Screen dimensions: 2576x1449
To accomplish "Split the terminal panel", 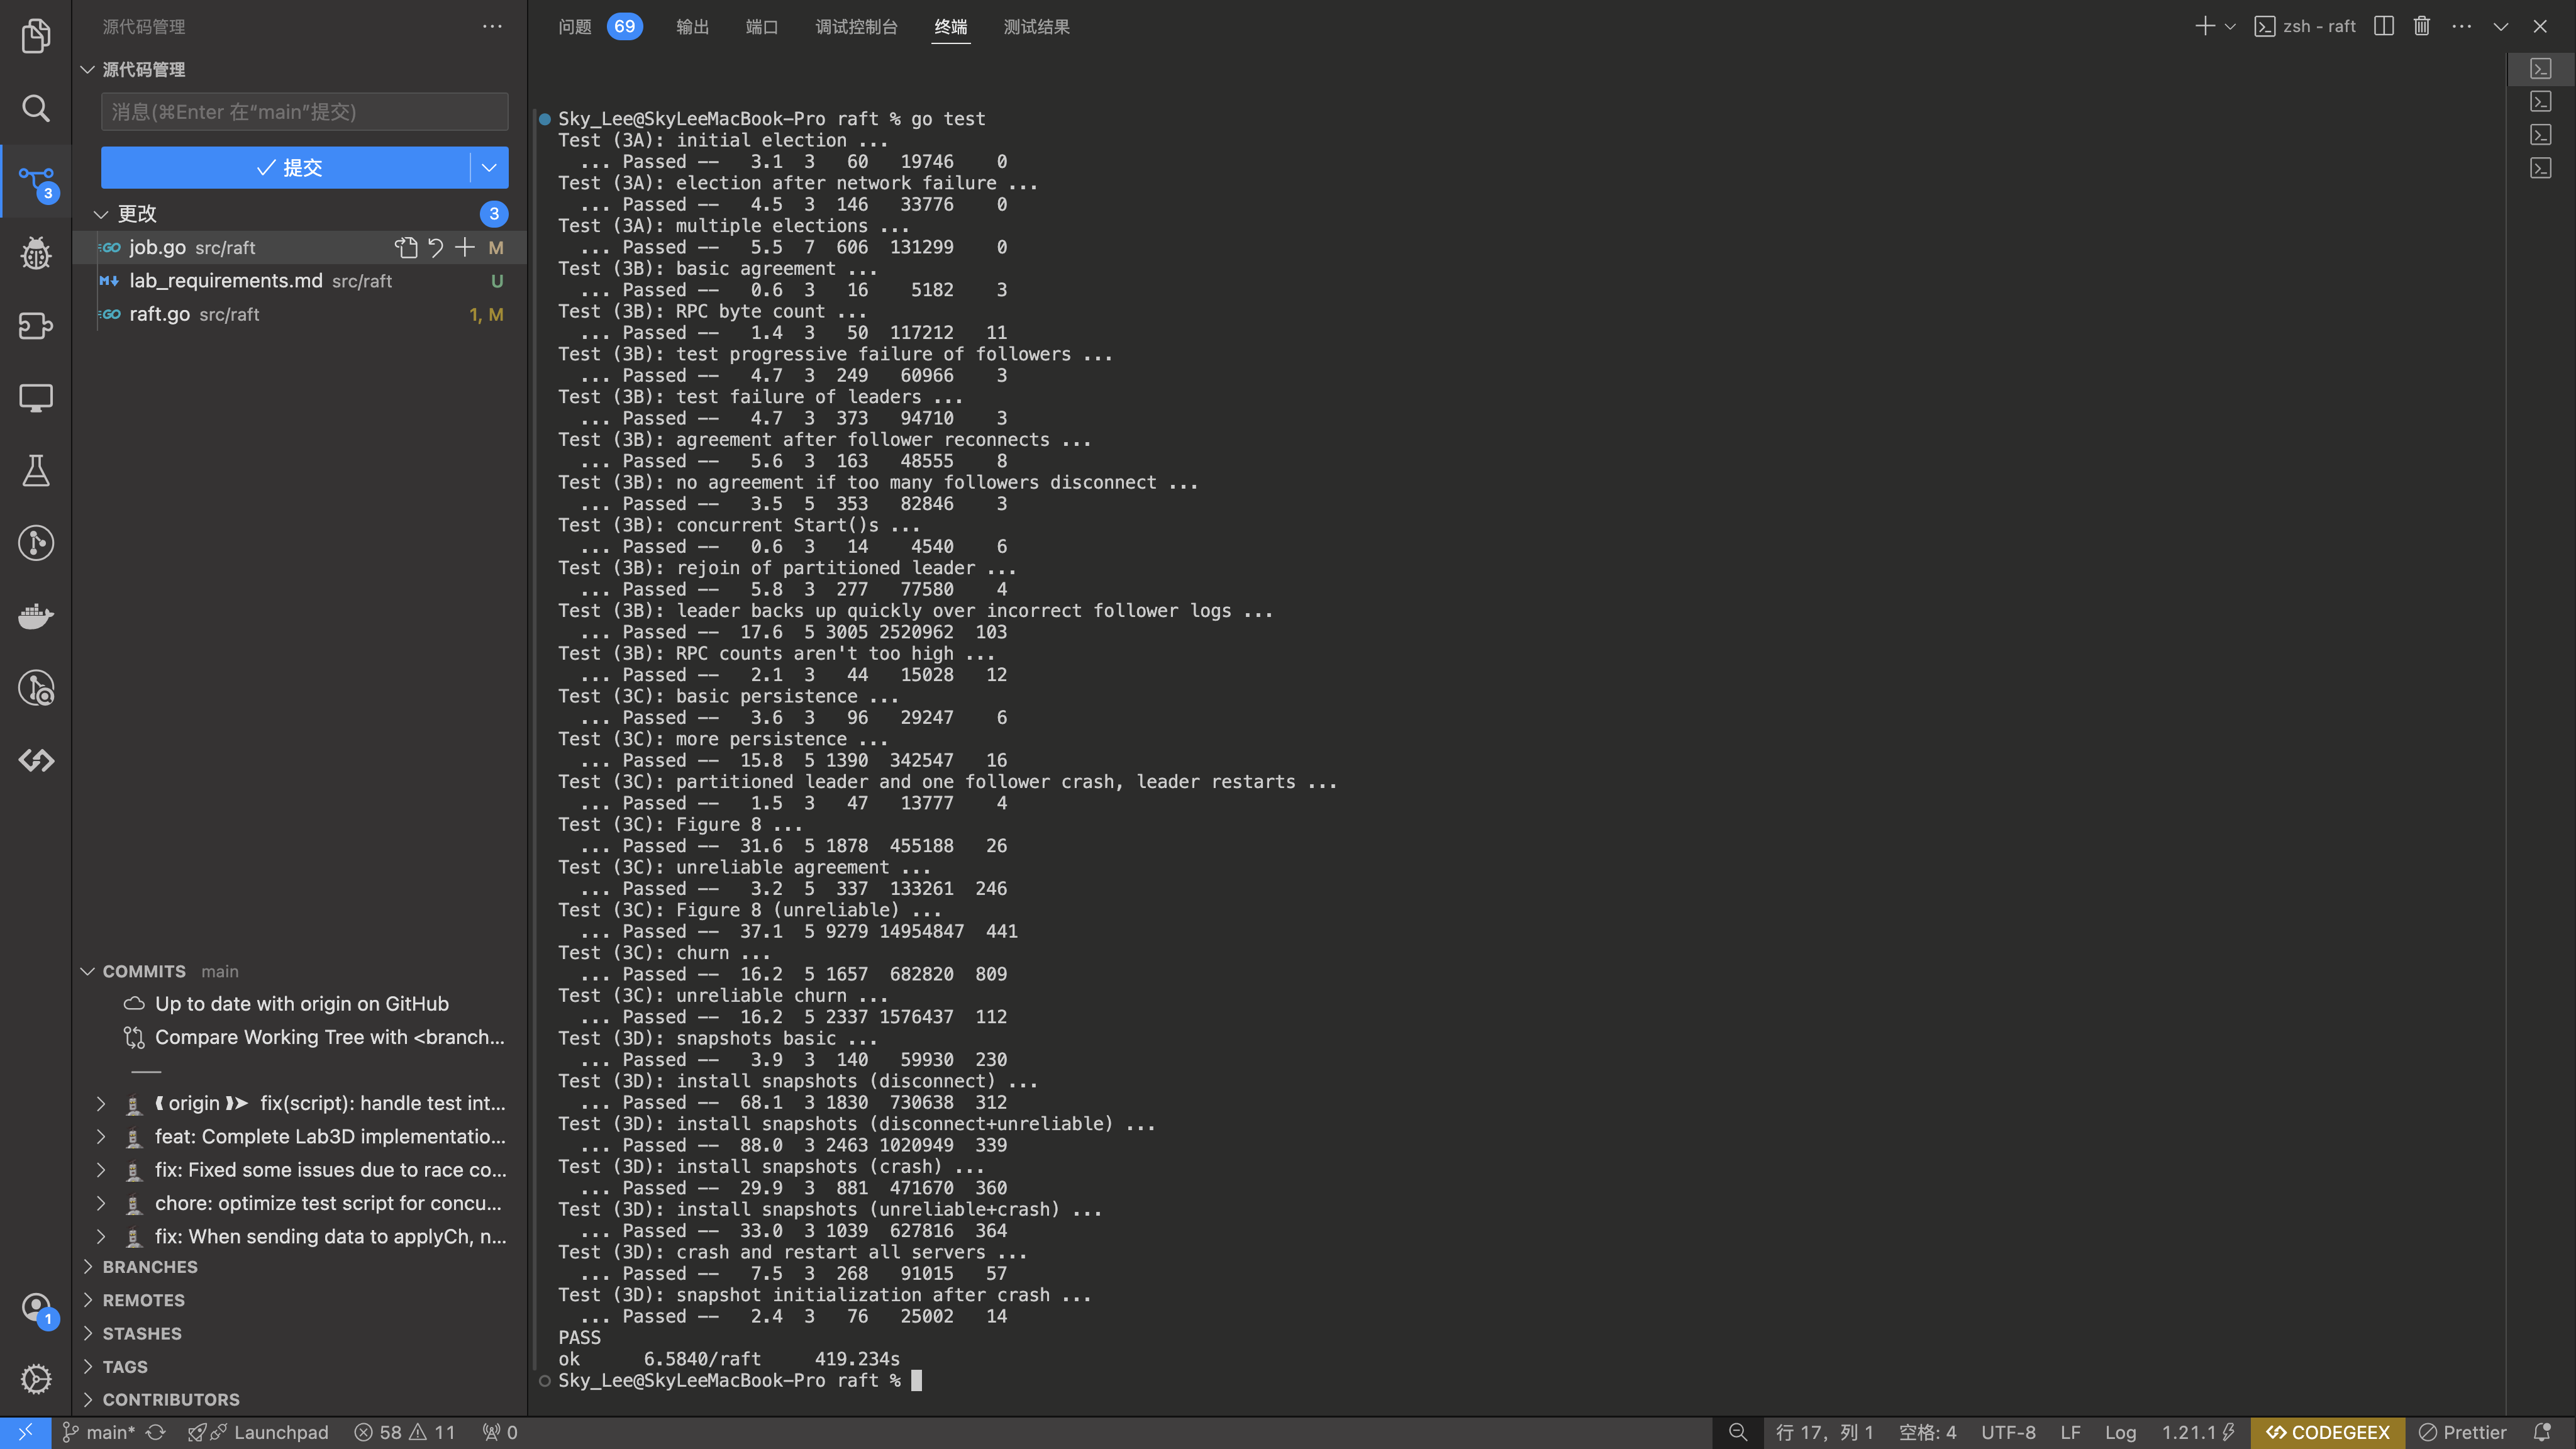I will pyautogui.click(x=2384, y=26).
